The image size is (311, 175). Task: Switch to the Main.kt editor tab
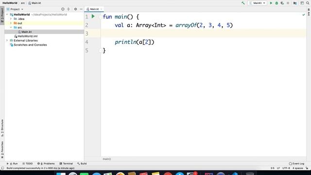pyautogui.click(x=94, y=9)
